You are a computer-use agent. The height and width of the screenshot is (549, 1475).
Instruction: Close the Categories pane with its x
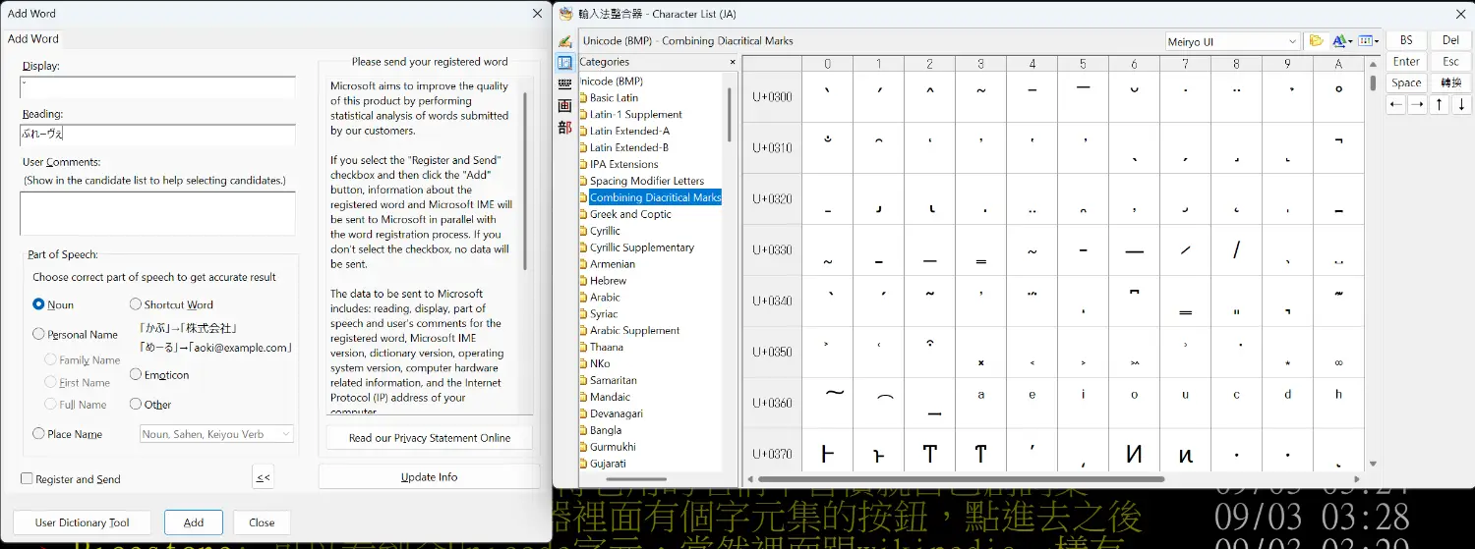coord(732,62)
